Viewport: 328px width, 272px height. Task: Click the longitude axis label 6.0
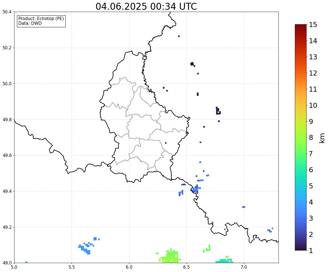(x=129, y=267)
